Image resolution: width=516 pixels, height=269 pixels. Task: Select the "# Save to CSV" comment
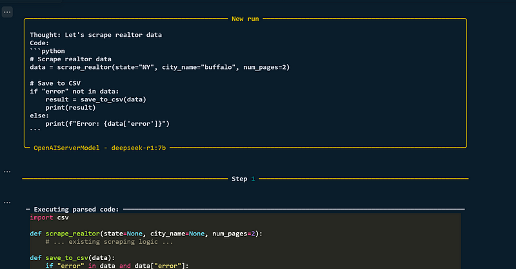[x=55, y=83]
